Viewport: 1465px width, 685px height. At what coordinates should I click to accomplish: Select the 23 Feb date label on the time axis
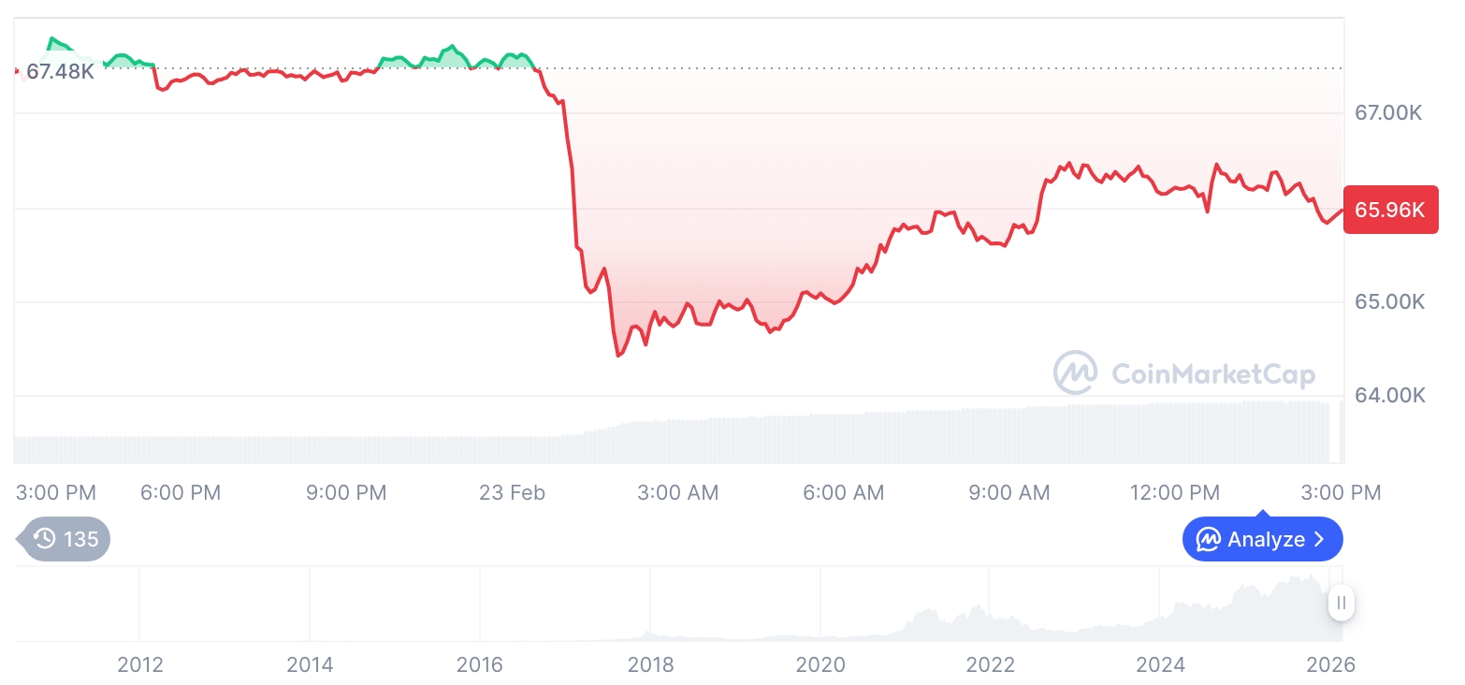pos(512,492)
